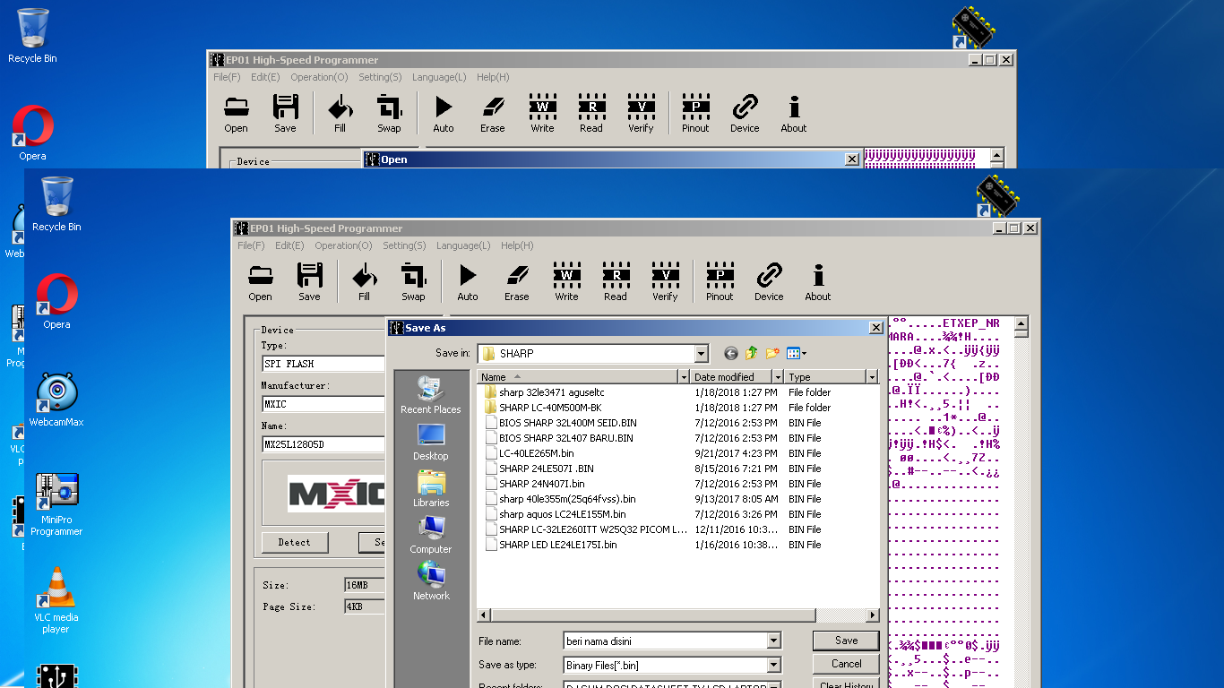The width and height of the screenshot is (1224, 688).
Task: Expand the Save in SHARP folder dropdown
Action: [701, 354]
